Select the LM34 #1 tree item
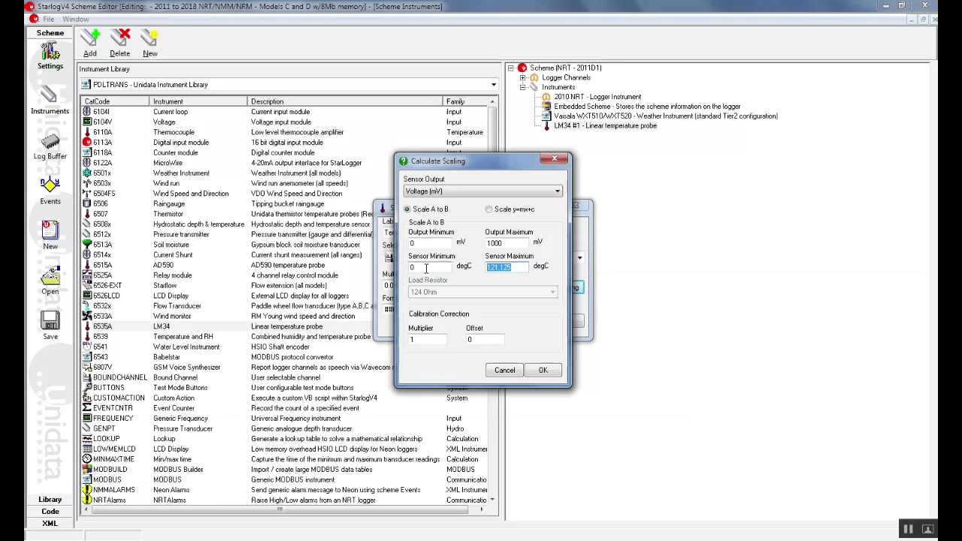The height and width of the screenshot is (541, 962). (x=605, y=125)
